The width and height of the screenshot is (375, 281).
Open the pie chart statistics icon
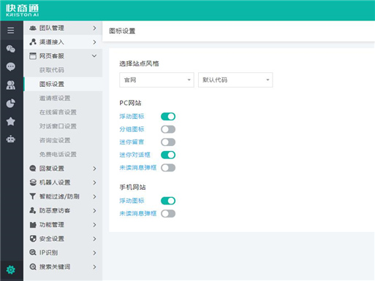[11, 103]
